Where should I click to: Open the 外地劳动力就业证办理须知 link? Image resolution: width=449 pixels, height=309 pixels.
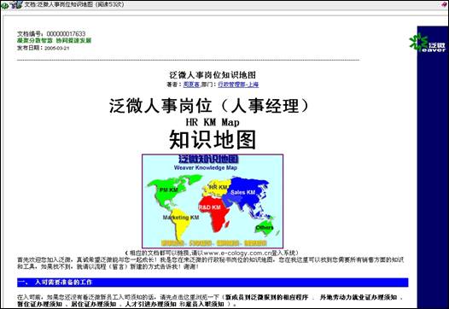coord(359,297)
